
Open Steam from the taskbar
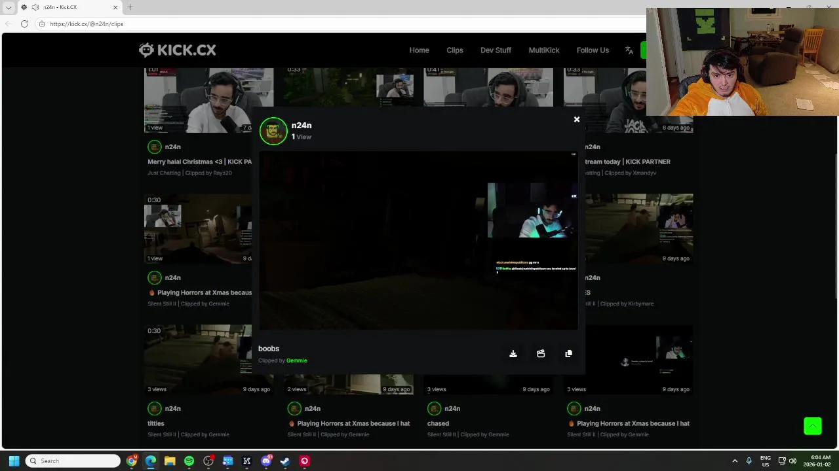285,461
